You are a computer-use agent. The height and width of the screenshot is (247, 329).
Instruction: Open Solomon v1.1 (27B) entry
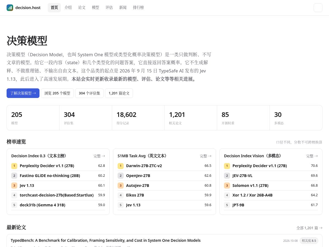point(250,186)
